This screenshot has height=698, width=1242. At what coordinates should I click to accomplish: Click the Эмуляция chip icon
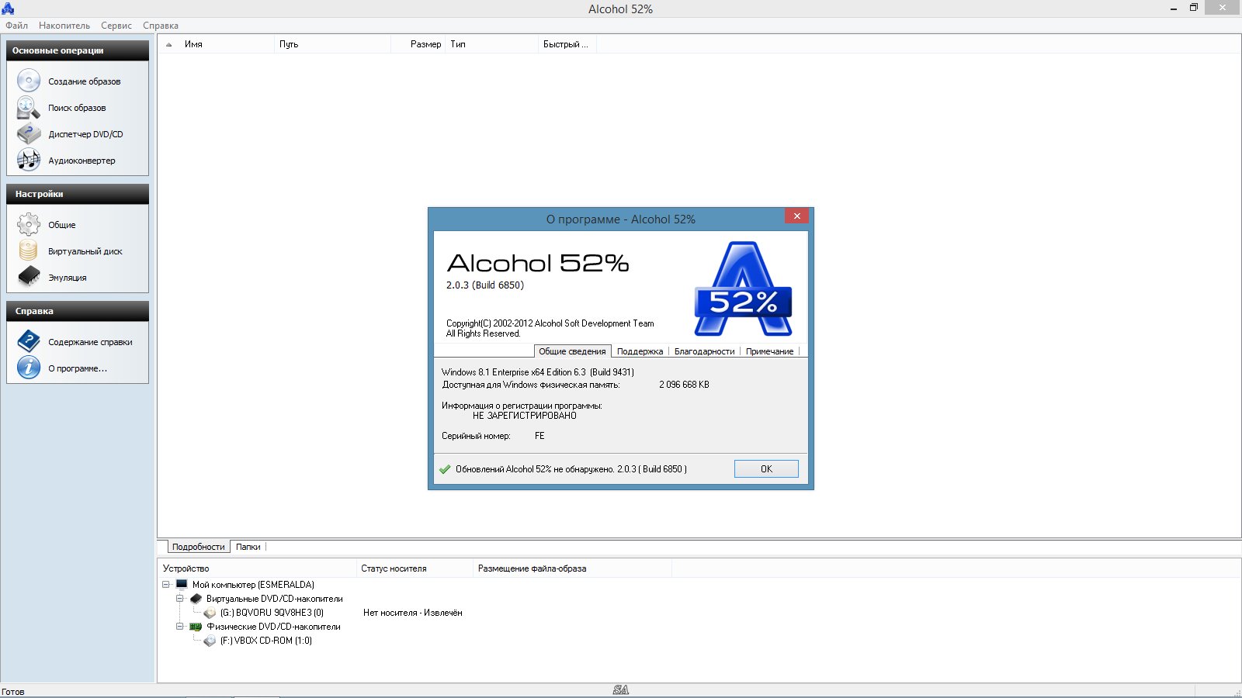(x=29, y=276)
